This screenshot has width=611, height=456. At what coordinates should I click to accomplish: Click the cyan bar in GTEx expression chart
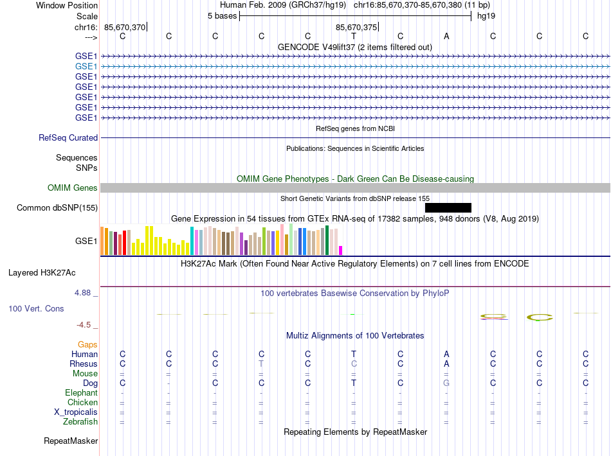[x=192, y=241]
